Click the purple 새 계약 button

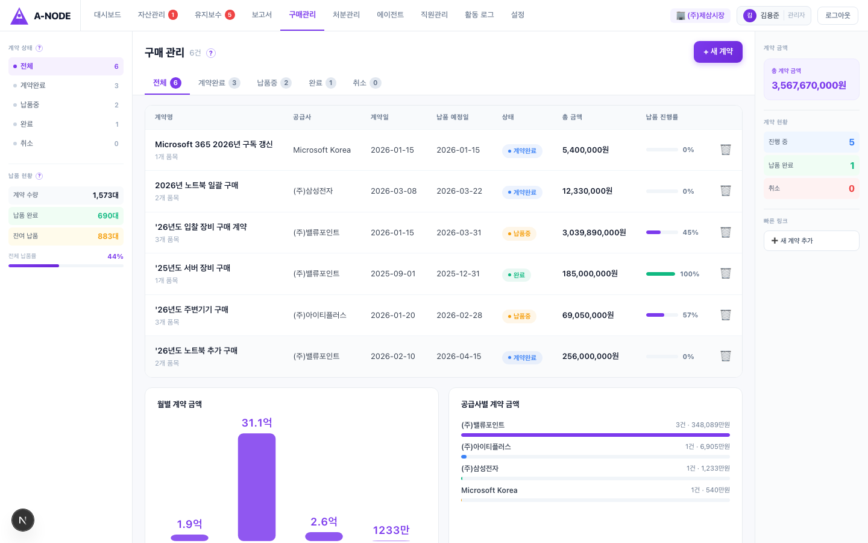(718, 52)
